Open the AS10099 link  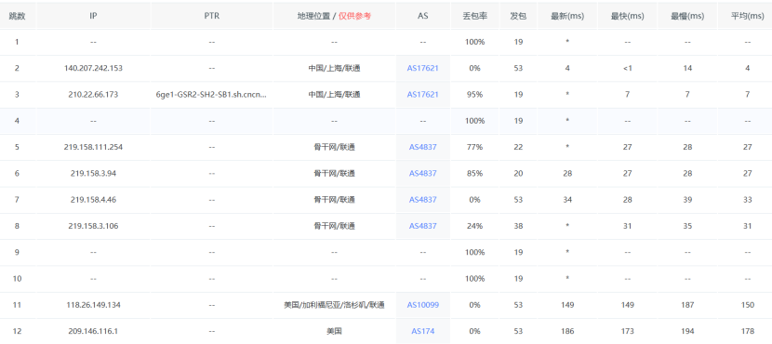click(422, 305)
